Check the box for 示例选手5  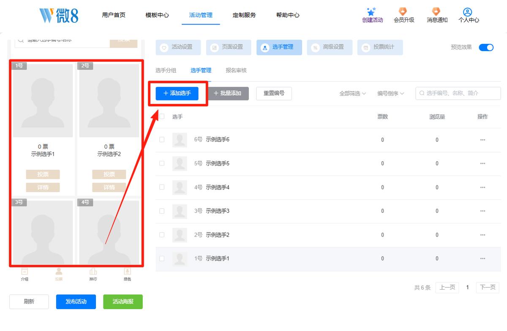[162, 163]
